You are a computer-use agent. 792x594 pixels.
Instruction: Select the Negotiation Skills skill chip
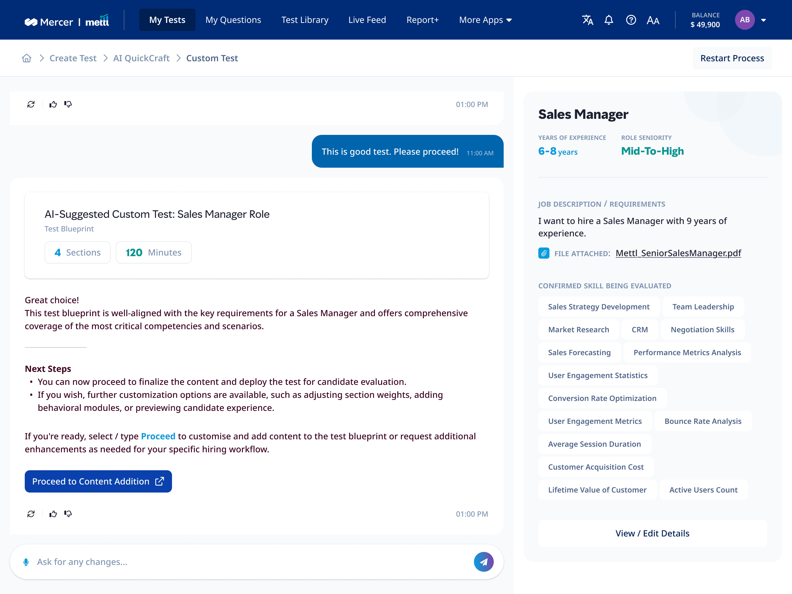[x=702, y=329]
